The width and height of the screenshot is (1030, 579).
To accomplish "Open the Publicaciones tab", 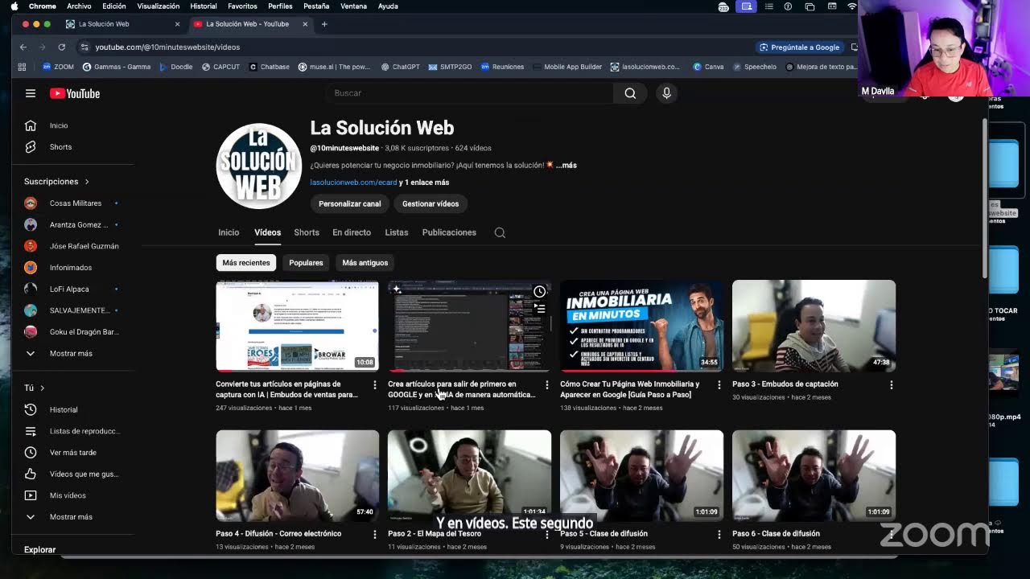I will 449,232.
